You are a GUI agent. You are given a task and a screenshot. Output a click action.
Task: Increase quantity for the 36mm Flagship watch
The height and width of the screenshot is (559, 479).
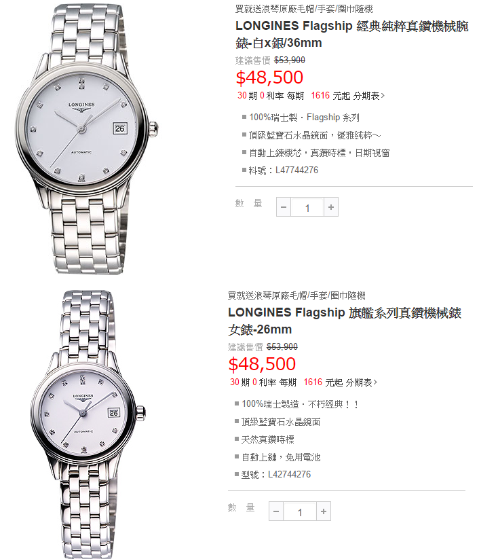coord(331,207)
